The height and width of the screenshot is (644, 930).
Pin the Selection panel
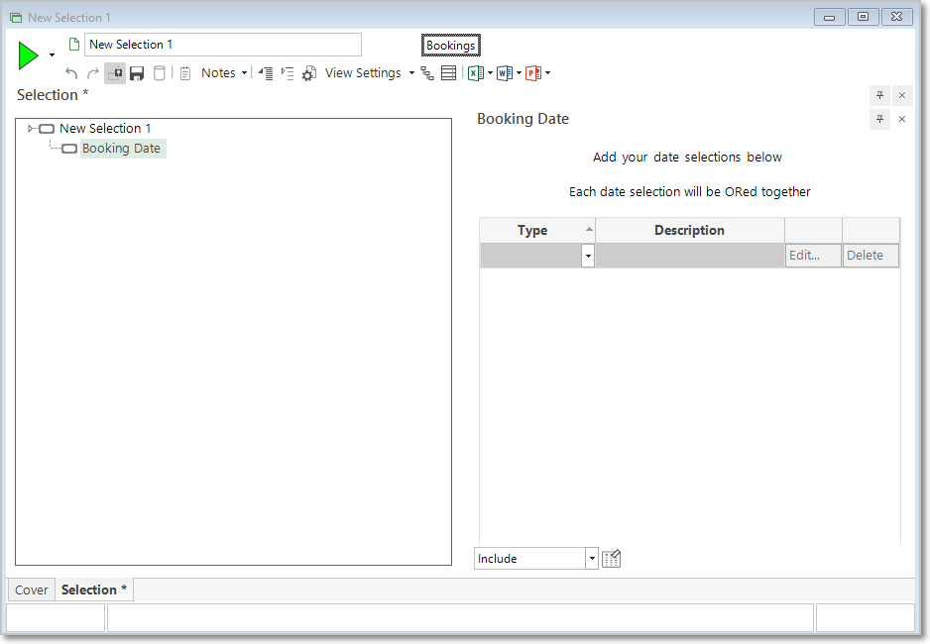tap(879, 95)
